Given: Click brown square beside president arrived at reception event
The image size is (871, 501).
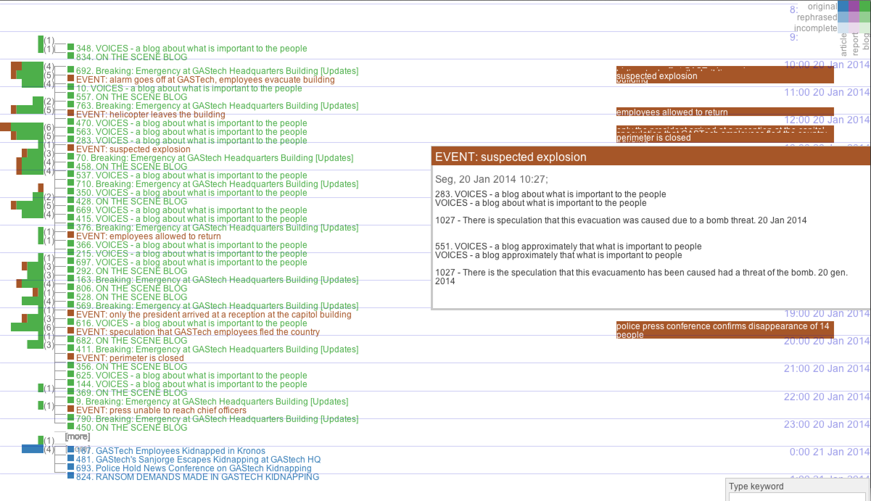Looking at the screenshot, I should [71, 313].
